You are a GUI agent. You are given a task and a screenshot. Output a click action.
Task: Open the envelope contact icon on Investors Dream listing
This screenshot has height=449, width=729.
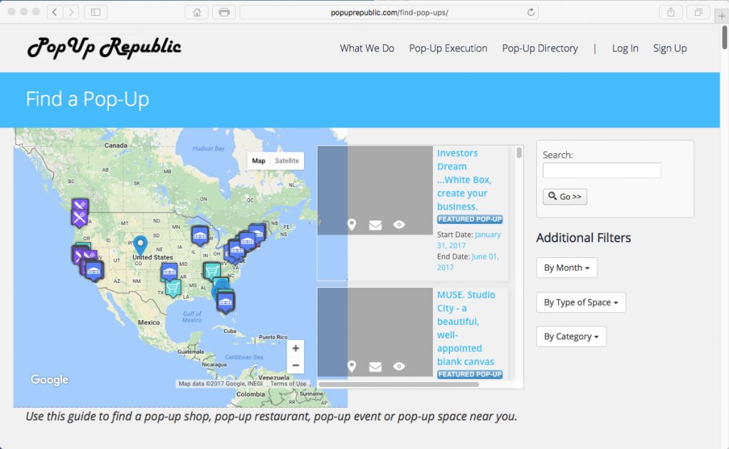click(x=375, y=224)
